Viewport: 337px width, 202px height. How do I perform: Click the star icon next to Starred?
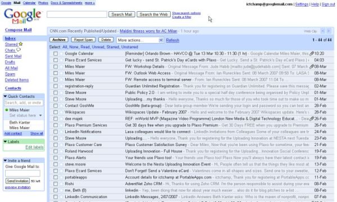pyautogui.click(x=20, y=44)
